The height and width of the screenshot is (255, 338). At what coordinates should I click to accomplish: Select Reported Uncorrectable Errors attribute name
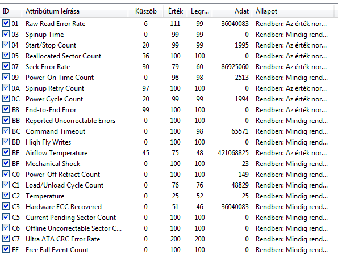(x=70, y=120)
